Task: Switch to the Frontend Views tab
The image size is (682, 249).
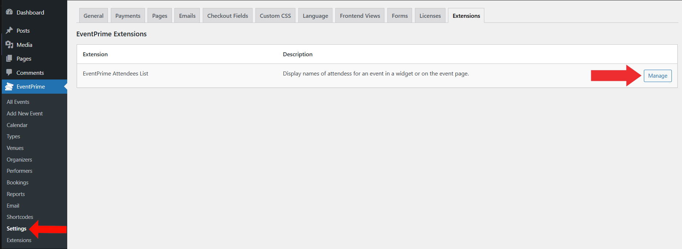Action: point(360,16)
